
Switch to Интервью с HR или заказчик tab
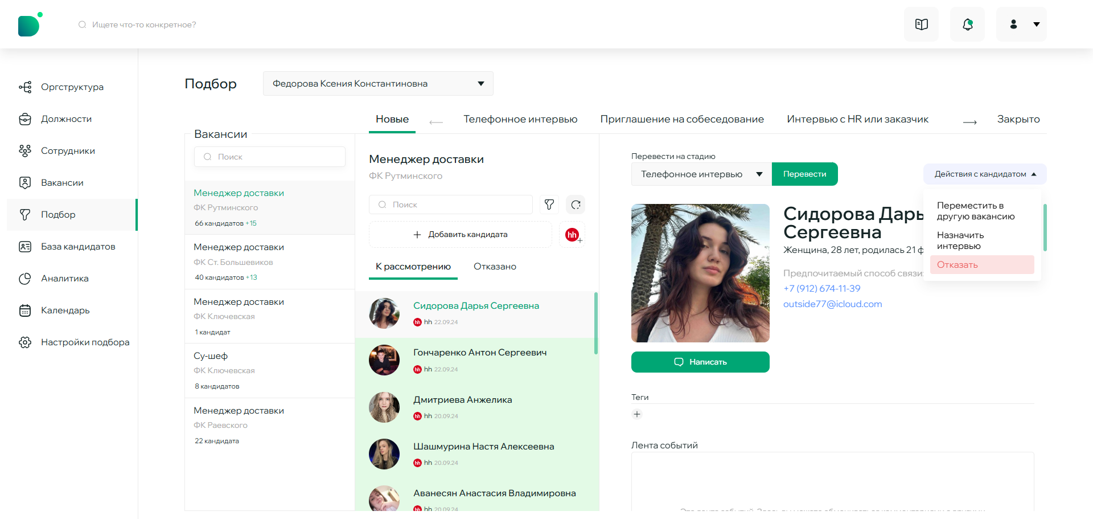tap(857, 119)
